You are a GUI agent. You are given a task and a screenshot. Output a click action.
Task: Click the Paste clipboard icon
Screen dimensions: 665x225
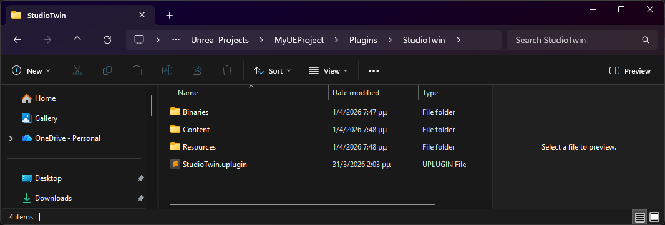[137, 71]
